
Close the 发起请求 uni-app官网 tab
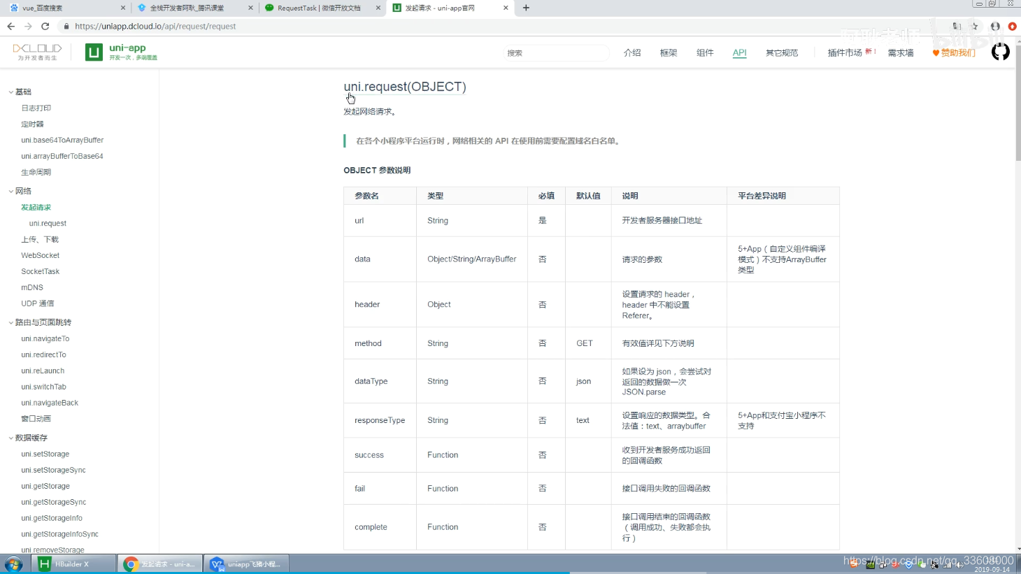pos(506,8)
